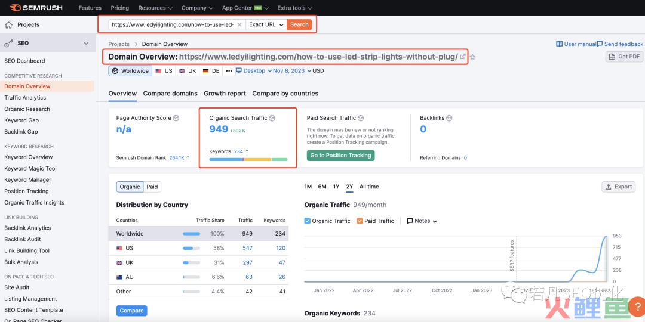Open the Exact URL dropdown
Screen dimensions: 645x322
[x=266, y=24]
